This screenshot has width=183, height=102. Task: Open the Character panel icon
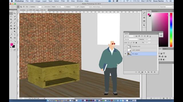tap(161, 35)
